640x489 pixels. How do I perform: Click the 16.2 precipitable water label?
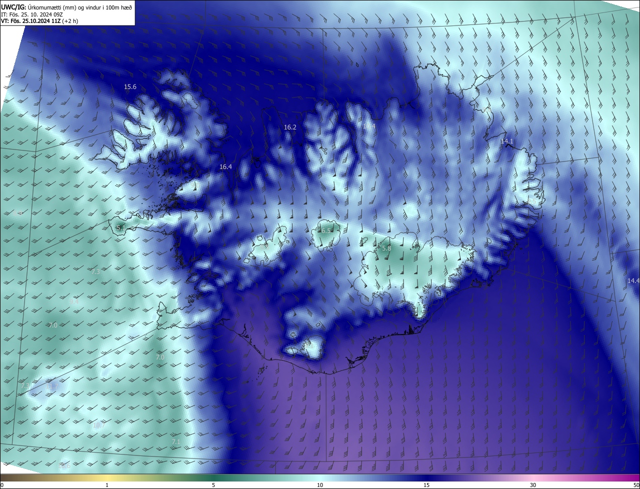290,127
